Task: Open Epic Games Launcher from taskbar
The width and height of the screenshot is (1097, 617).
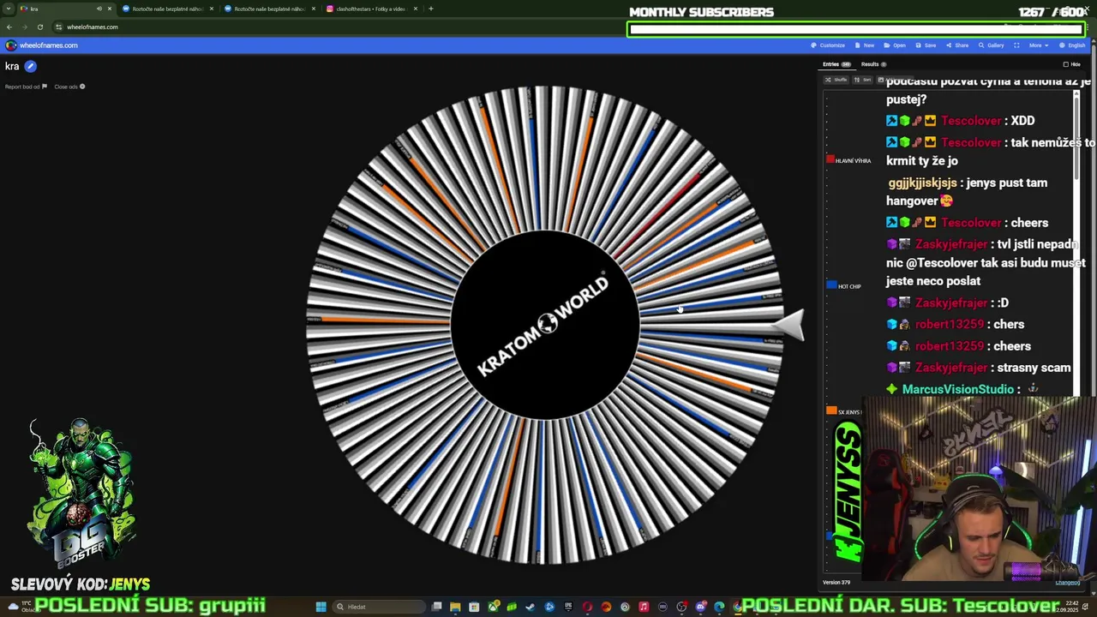Action: [x=568, y=607]
